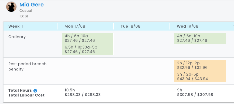Click the Ordinary row label
The height and width of the screenshot is (104, 234).
pyautogui.click(x=17, y=37)
